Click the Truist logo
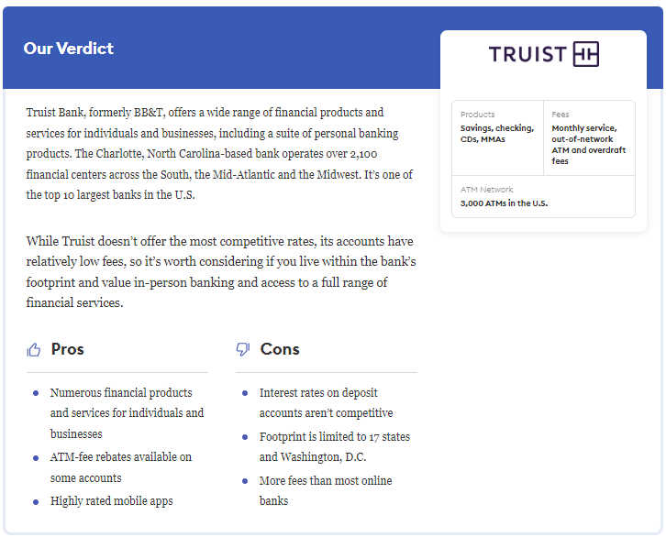Viewport: 666px width, 537px height. click(544, 54)
